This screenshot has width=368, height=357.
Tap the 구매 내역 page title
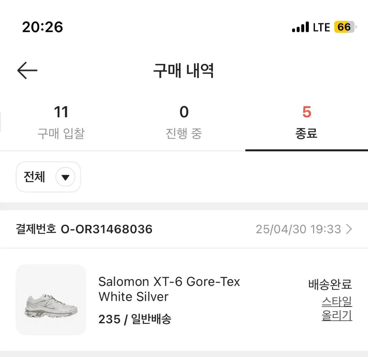point(184,70)
